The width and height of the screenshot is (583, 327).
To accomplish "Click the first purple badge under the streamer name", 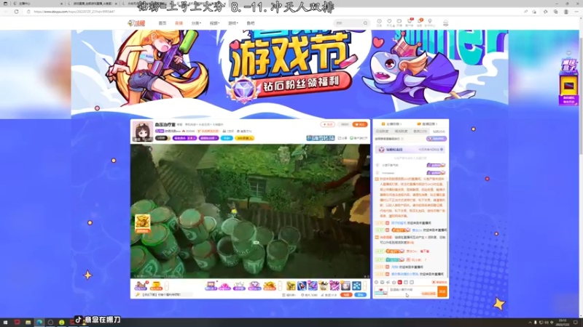I will click(184, 138).
